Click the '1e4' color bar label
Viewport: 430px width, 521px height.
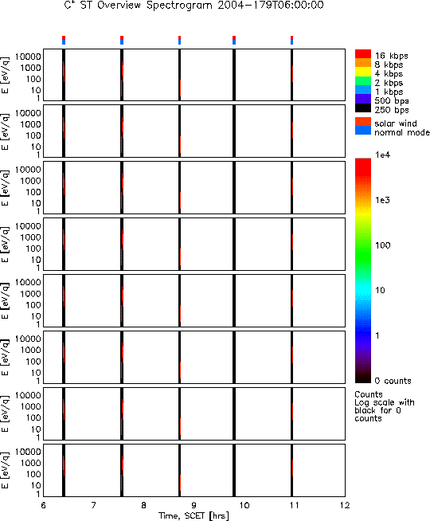(x=382, y=155)
